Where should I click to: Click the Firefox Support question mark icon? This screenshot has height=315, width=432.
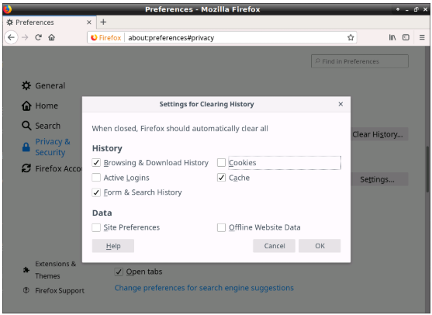coord(26,290)
